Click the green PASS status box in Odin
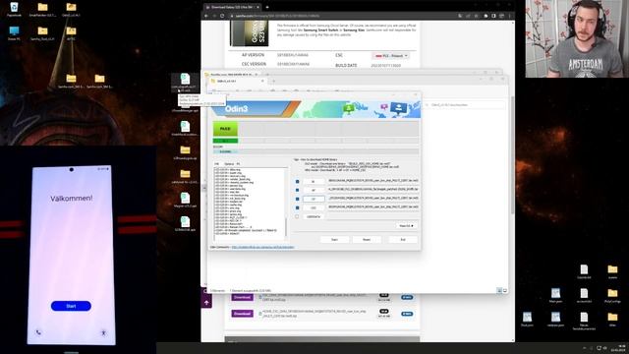This screenshot has width=629, height=354. pos(225,129)
